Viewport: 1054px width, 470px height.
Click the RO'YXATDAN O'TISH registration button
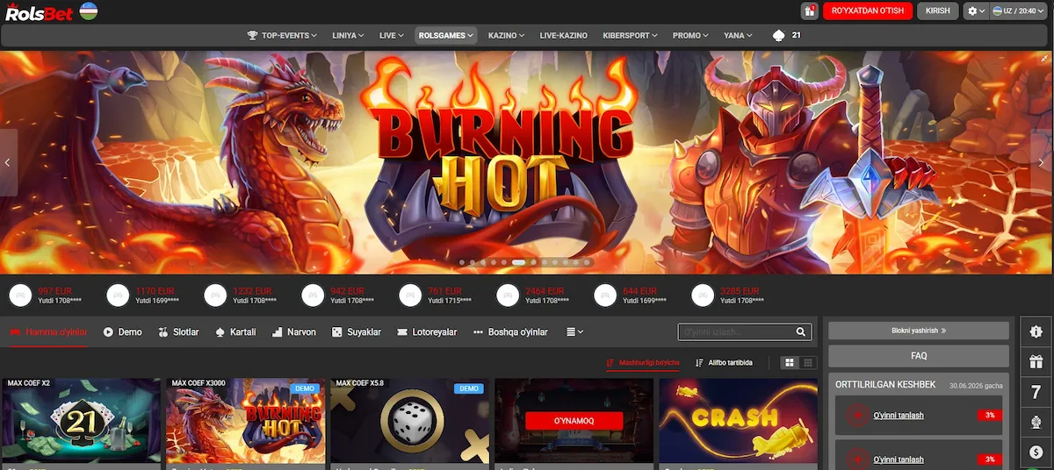(867, 11)
